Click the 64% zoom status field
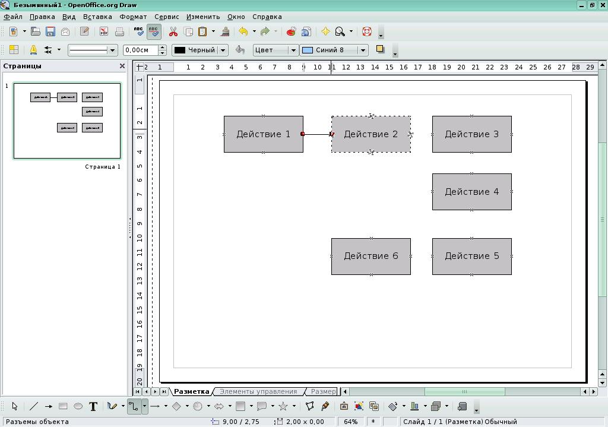The height and width of the screenshot is (427, 608). click(350, 422)
